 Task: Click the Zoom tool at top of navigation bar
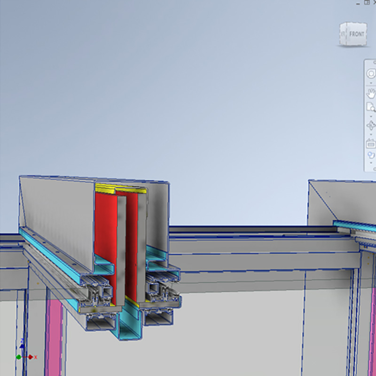(371, 73)
